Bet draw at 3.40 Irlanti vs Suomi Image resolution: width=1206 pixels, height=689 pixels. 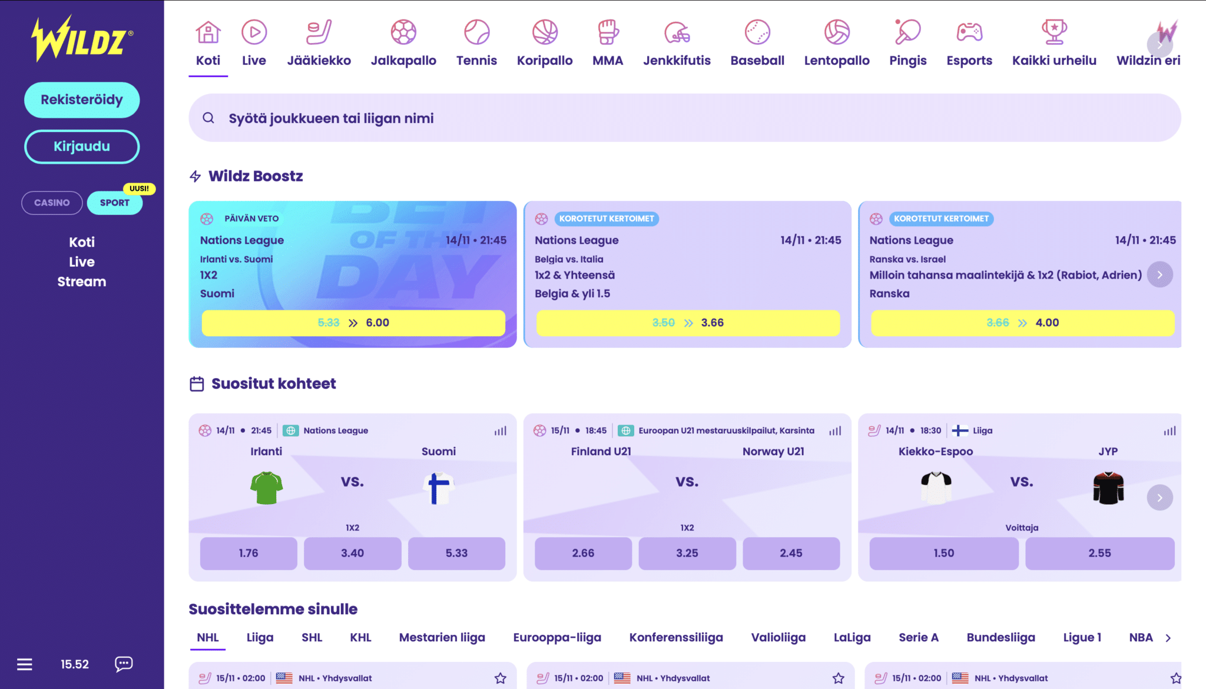tap(352, 553)
